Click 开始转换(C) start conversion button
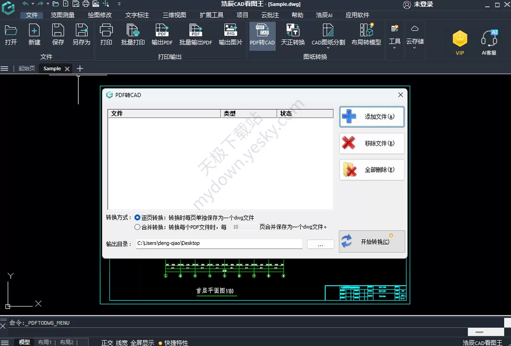 pyautogui.click(x=372, y=241)
